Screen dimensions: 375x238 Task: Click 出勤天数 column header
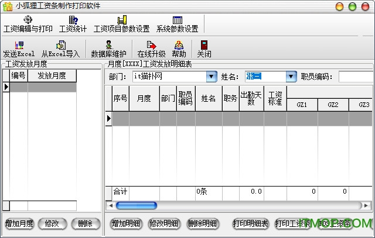click(251, 98)
